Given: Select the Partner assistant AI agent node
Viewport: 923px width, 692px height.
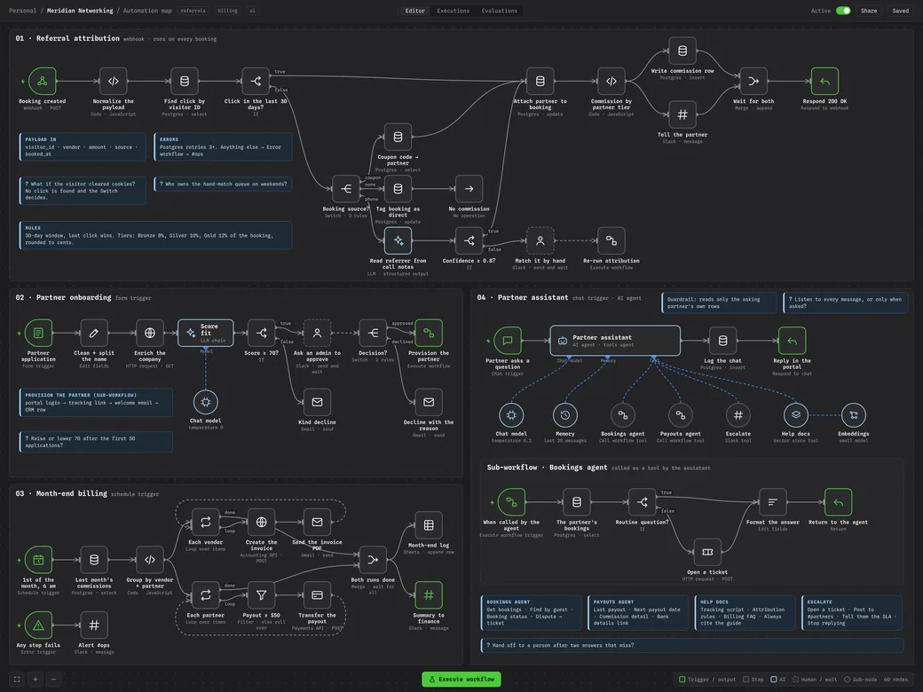Looking at the screenshot, I should tap(615, 341).
